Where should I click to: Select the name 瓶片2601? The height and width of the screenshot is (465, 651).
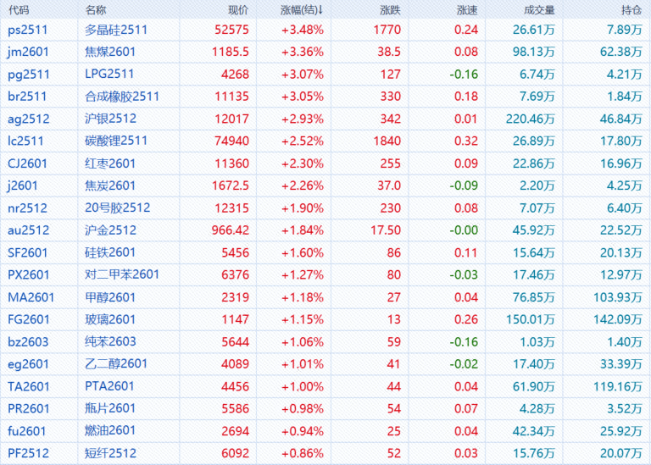(x=110, y=408)
